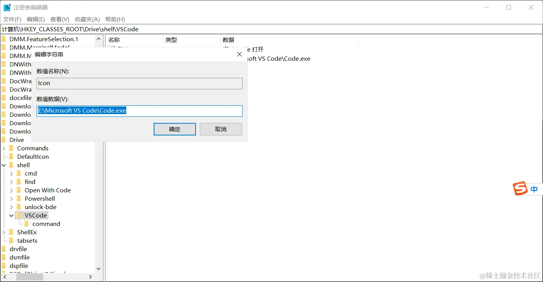Expand the cmd tree node

pyautogui.click(x=11, y=173)
